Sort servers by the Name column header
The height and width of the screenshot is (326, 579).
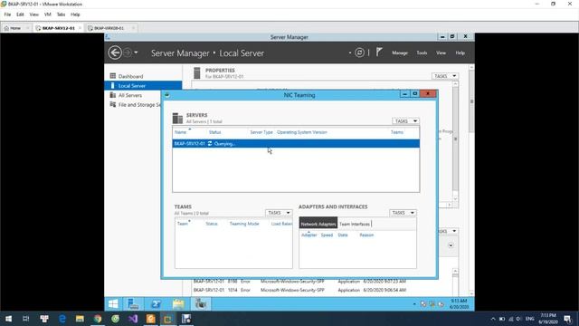point(180,132)
